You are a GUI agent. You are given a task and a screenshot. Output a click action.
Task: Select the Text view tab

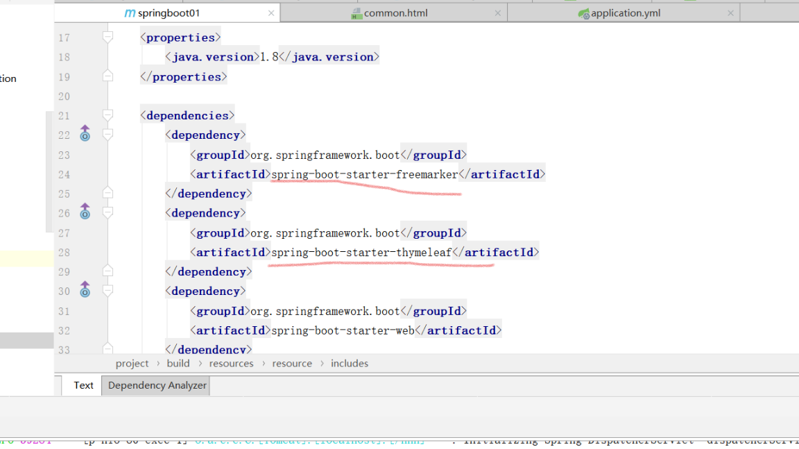pyautogui.click(x=83, y=385)
